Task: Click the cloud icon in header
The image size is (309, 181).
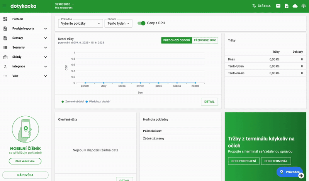Action: pos(295,6)
